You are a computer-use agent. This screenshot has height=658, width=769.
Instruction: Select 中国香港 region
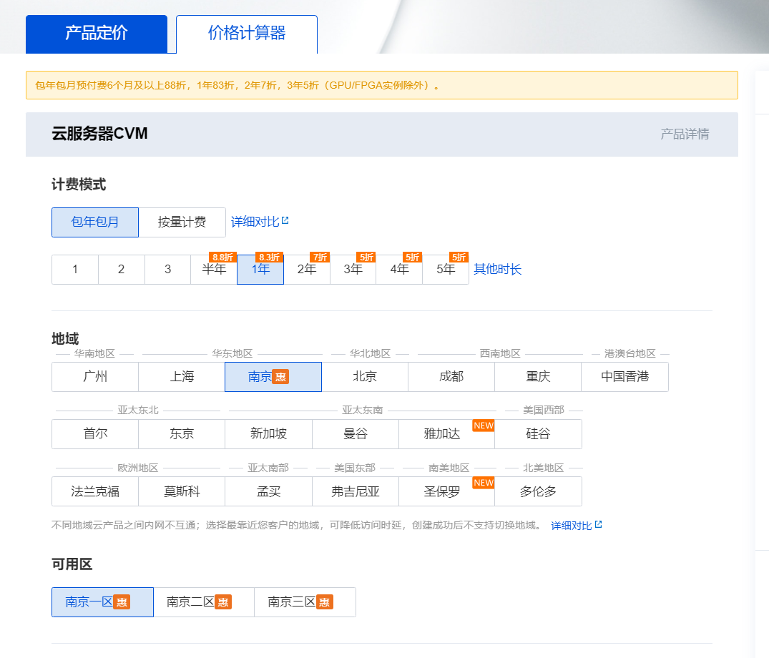click(624, 376)
